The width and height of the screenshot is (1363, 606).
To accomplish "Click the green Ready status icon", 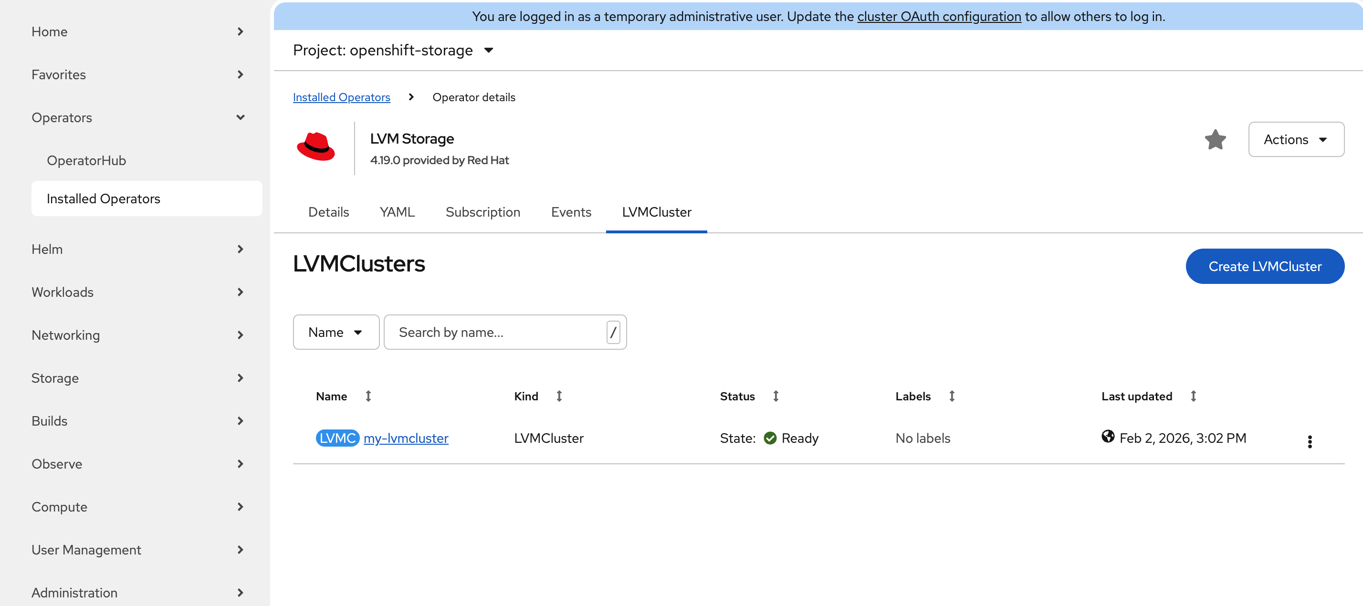I will coord(770,438).
